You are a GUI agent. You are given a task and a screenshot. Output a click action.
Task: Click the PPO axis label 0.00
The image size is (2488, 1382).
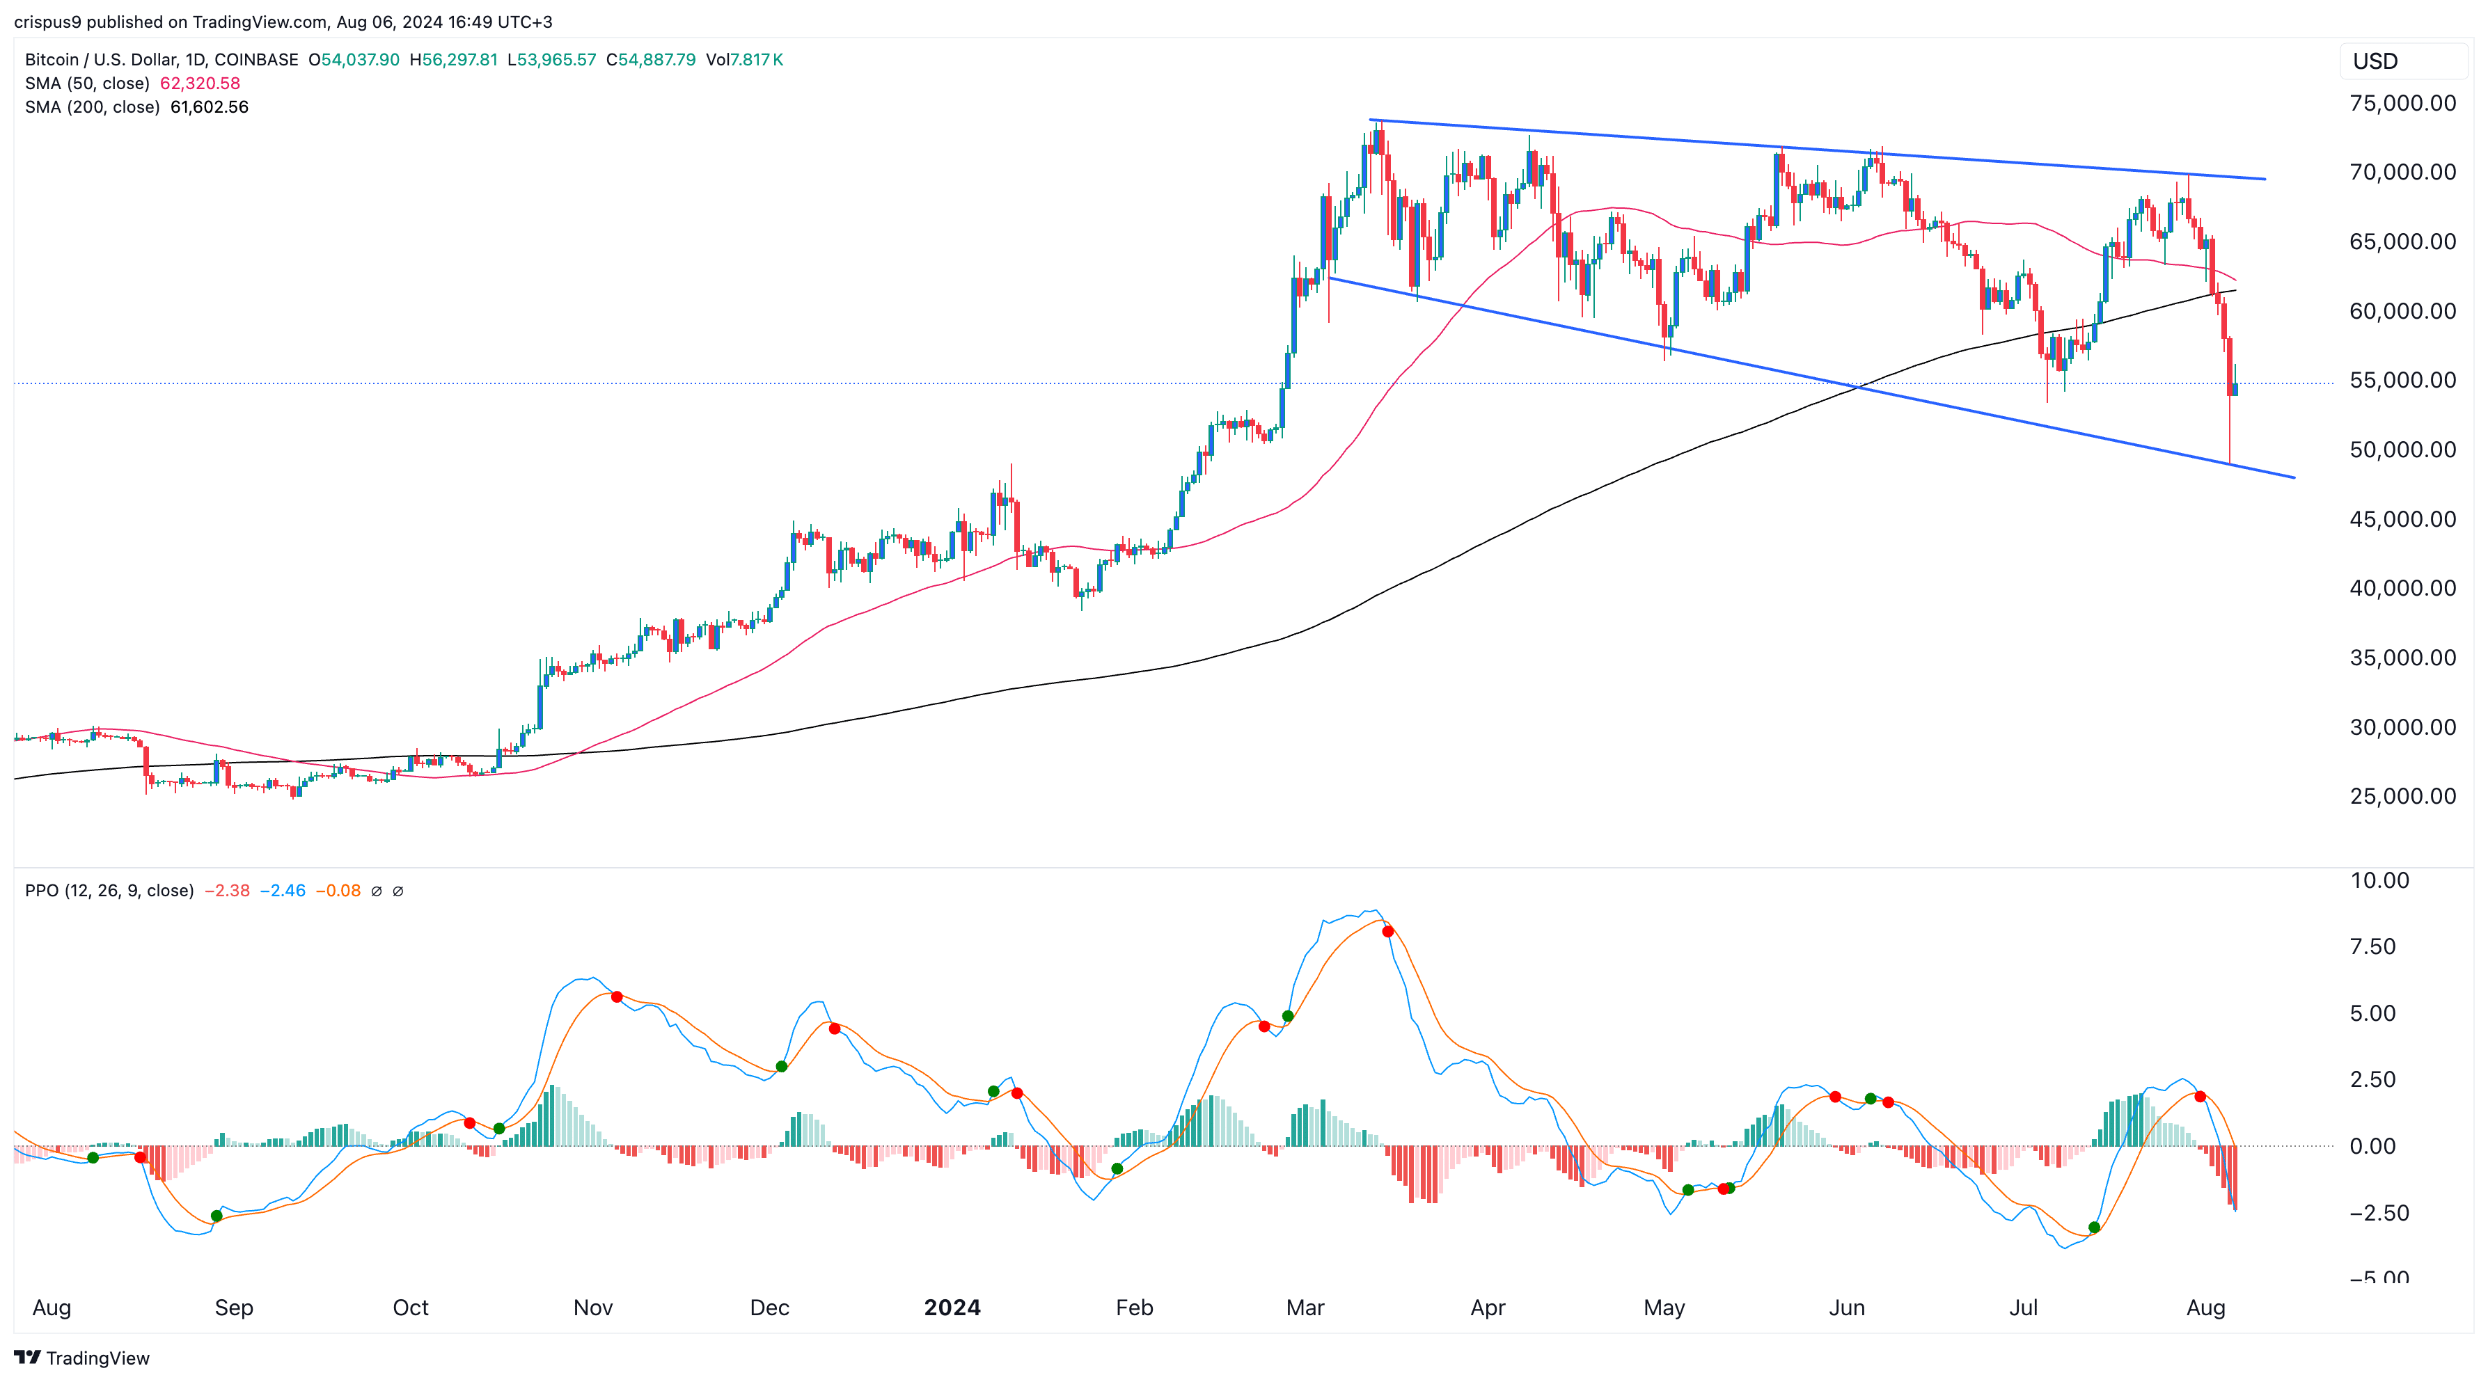click(2373, 1146)
